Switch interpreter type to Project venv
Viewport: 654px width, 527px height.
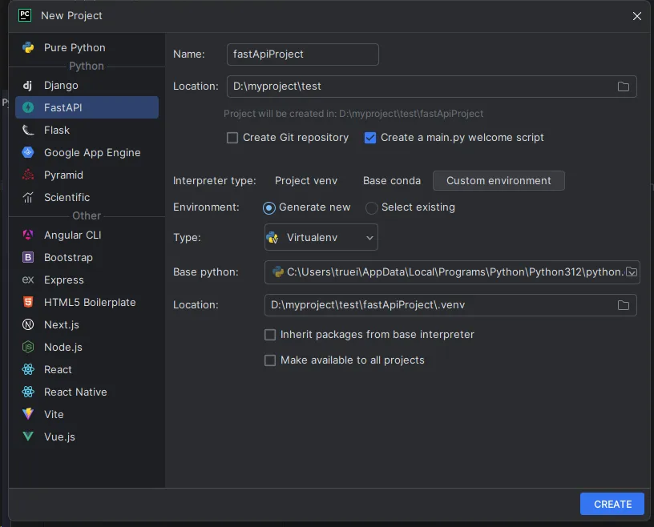tap(306, 180)
